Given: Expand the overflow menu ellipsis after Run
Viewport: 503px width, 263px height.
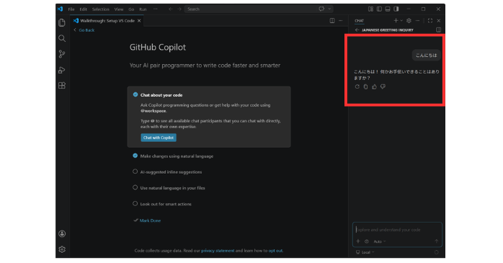Looking at the screenshot, I should point(155,9).
